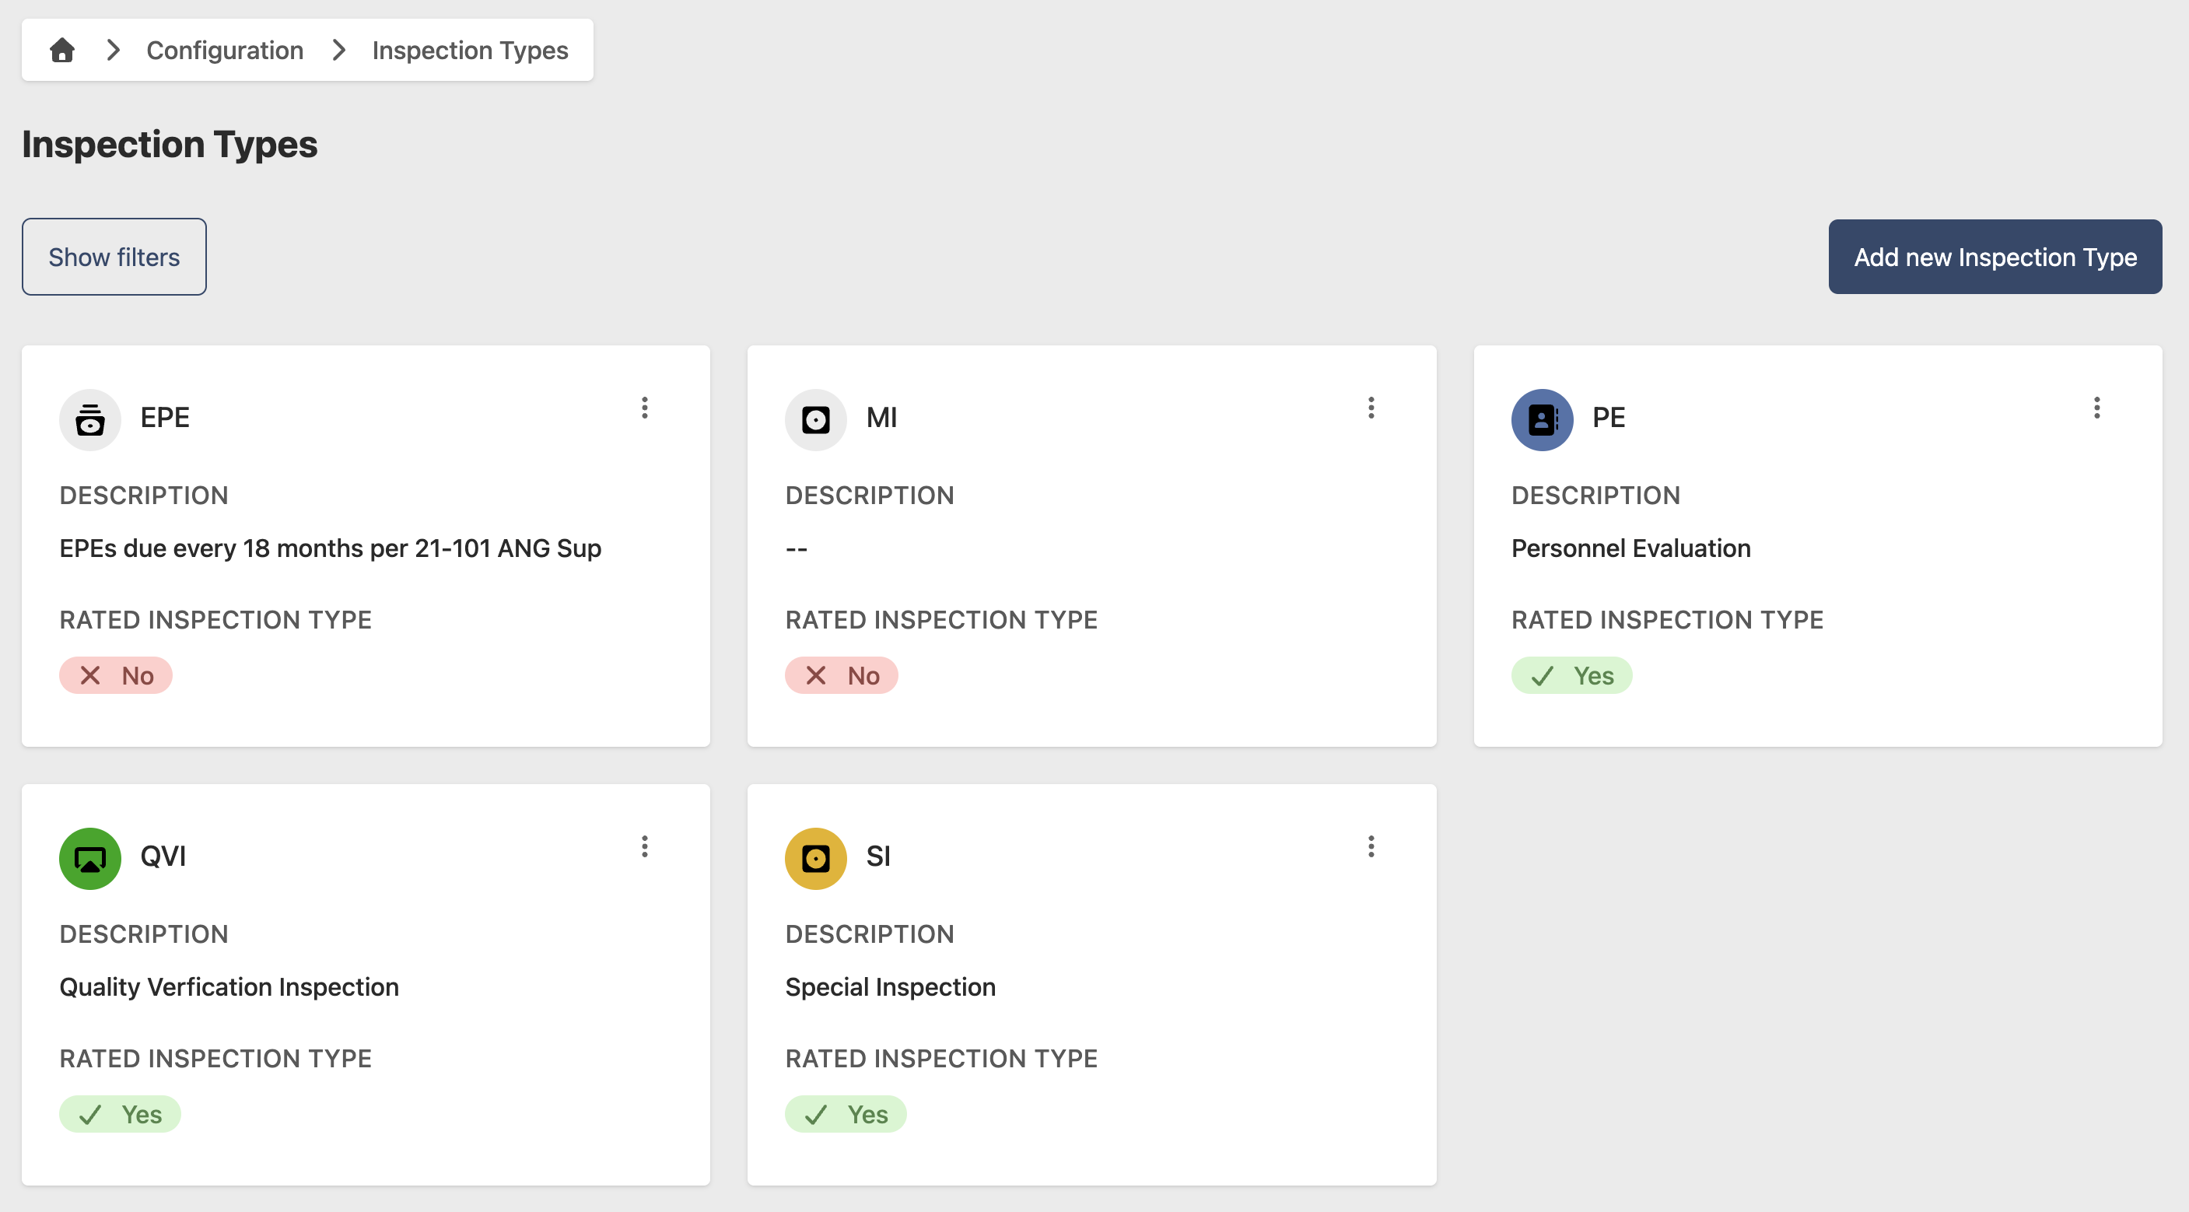The height and width of the screenshot is (1212, 2189).
Task: Go to home via breadcrumb house icon
Action: pyautogui.click(x=62, y=50)
